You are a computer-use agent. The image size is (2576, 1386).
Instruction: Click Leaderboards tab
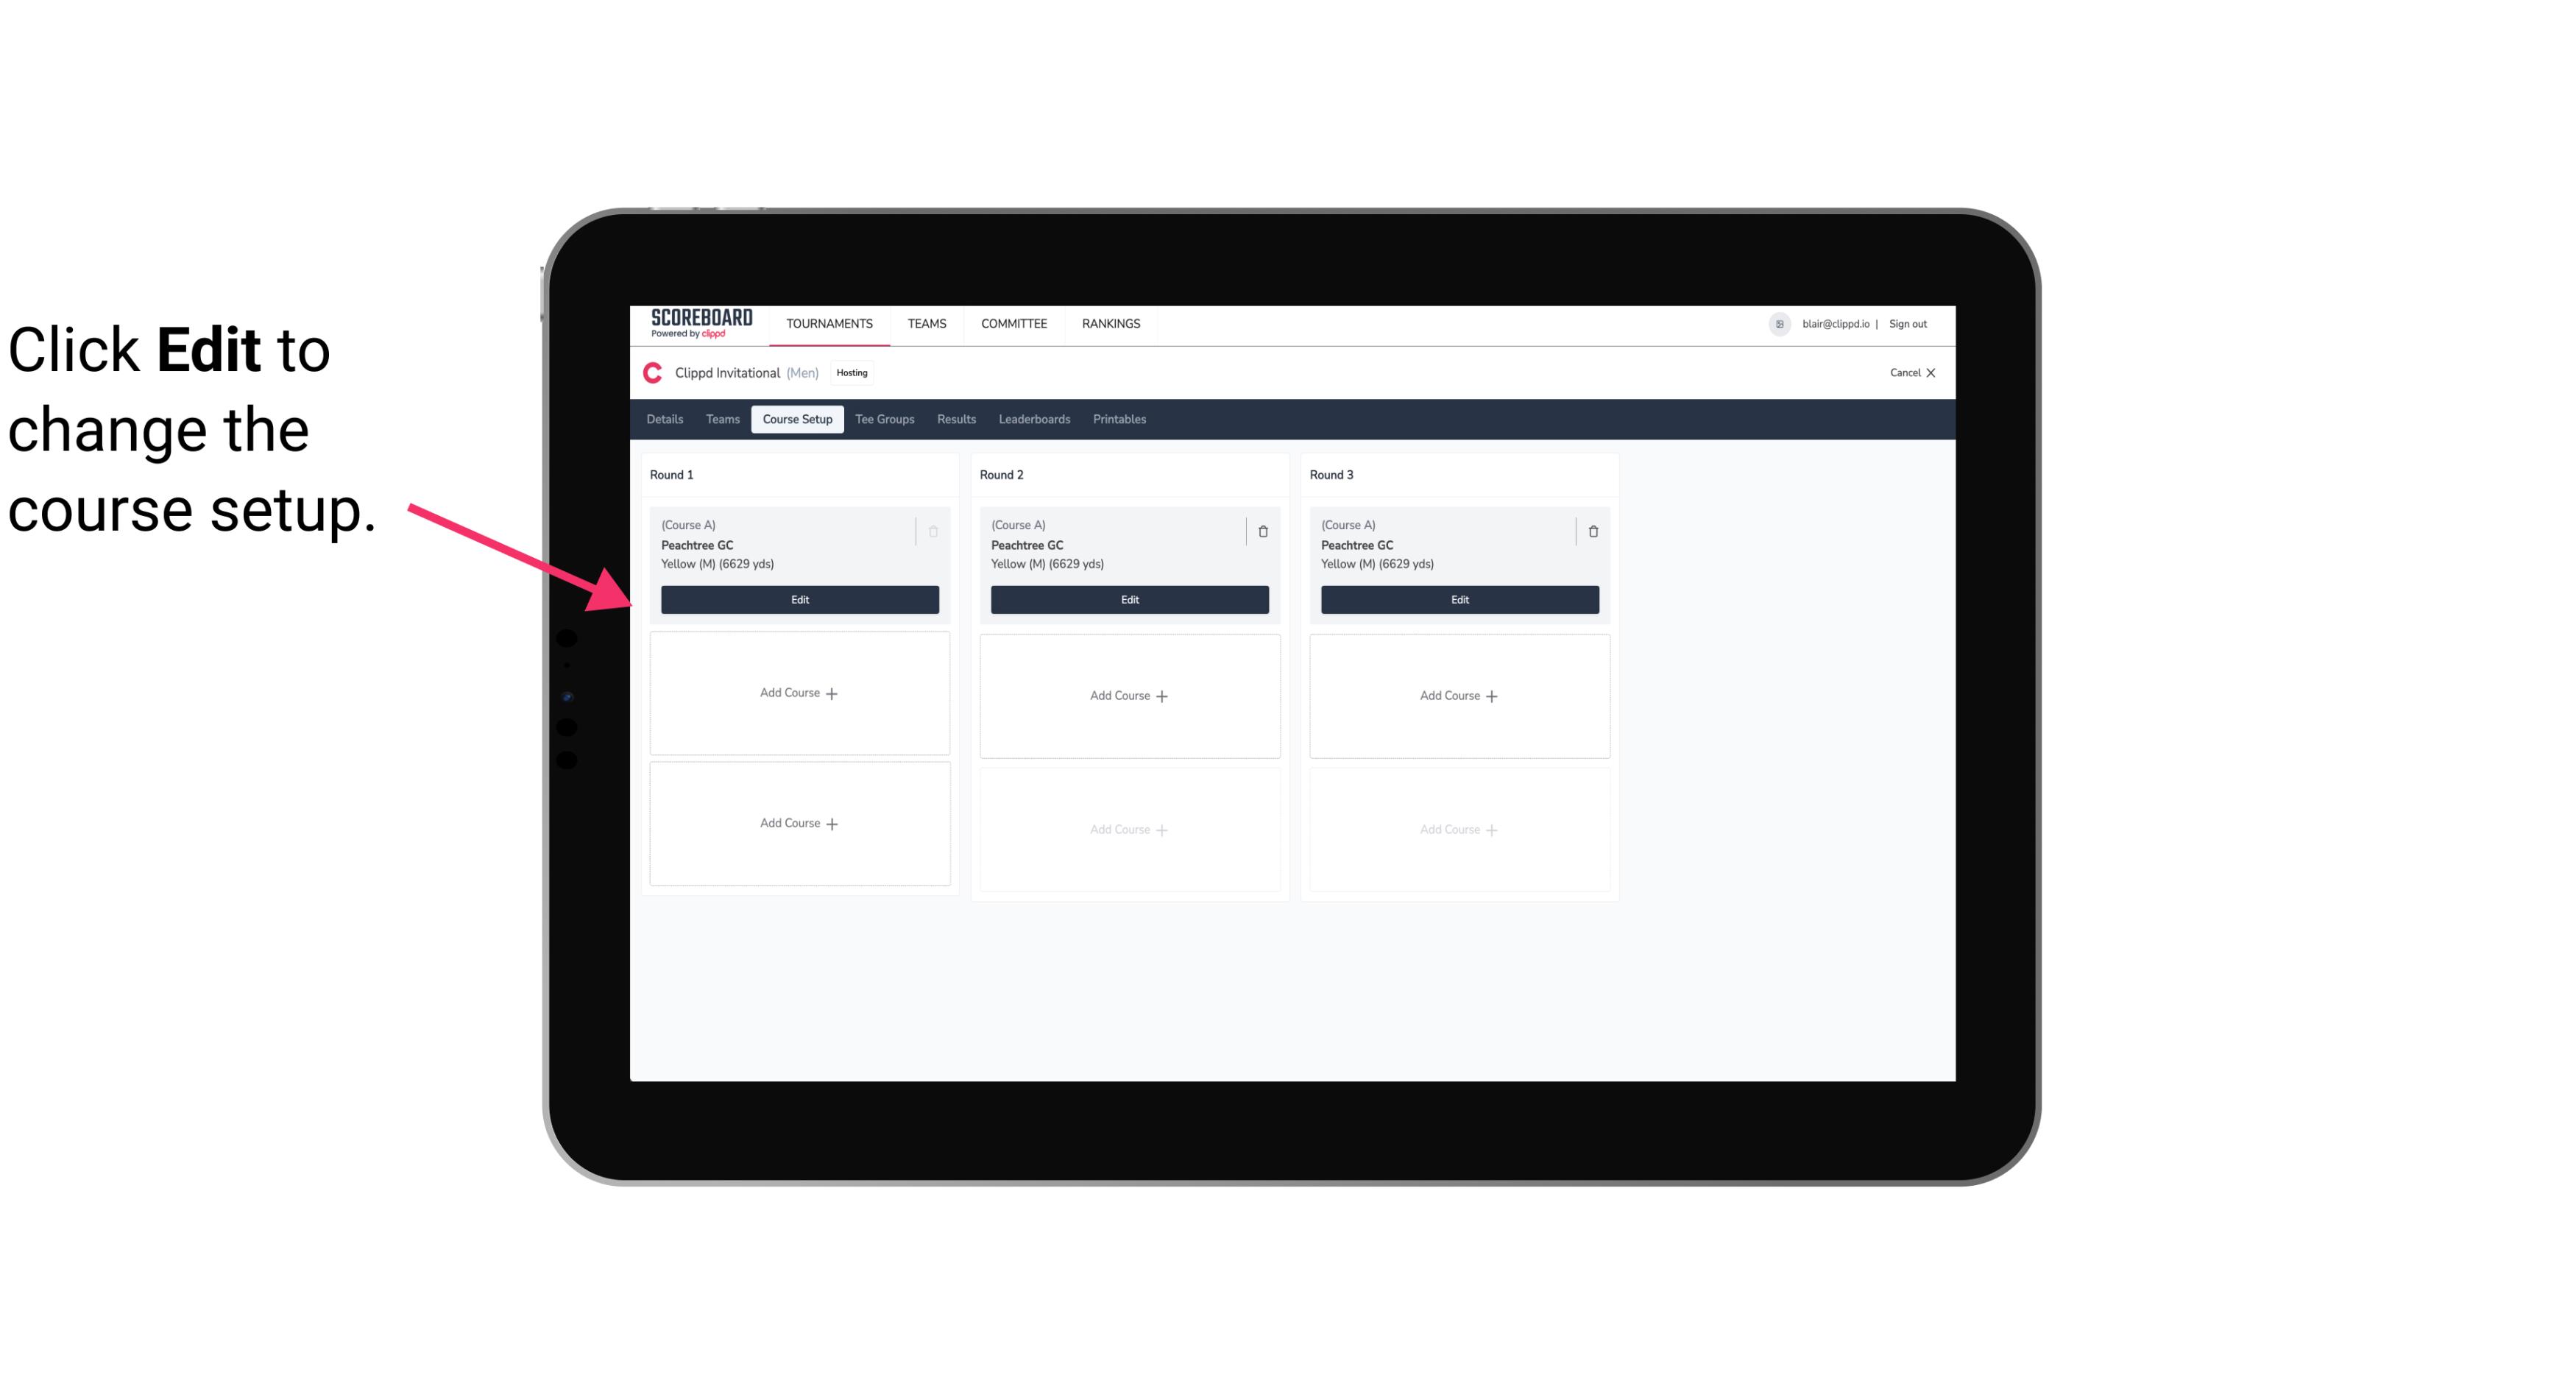click(x=1036, y=420)
